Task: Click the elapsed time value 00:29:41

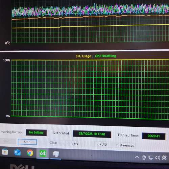Action: [x=154, y=136]
